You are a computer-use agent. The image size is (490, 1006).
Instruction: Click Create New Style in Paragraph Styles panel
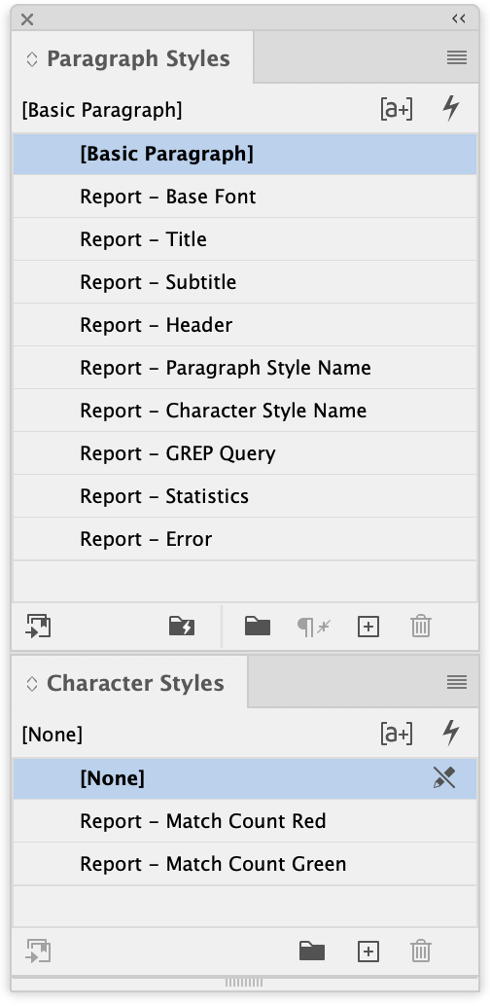coord(368,627)
